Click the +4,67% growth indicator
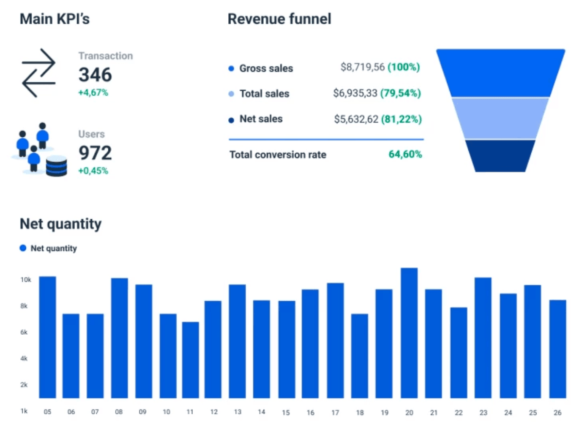Screen dimensions: 578x422 point(92,93)
